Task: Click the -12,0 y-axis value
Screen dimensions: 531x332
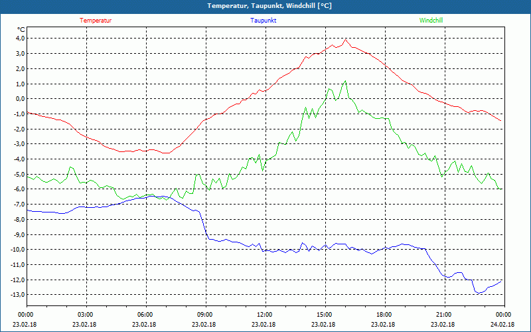Action: pos(19,280)
